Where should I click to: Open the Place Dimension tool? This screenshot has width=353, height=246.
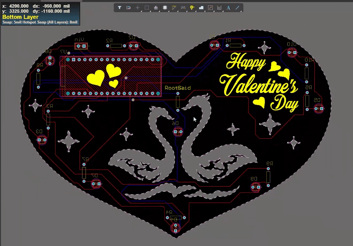219,8
